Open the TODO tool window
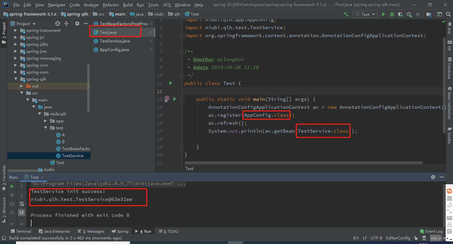The image size is (453, 244). click(x=168, y=231)
